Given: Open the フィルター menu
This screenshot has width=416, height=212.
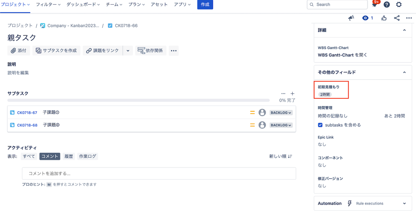Looking at the screenshot, I should (48, 5).
